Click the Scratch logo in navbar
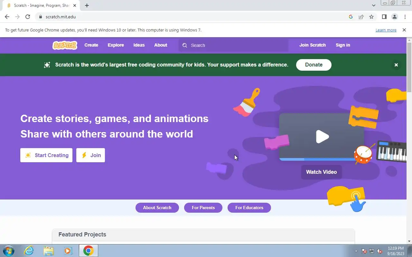Screen dimensions: 412x257 pyautogui.click(x=65, y=45)
